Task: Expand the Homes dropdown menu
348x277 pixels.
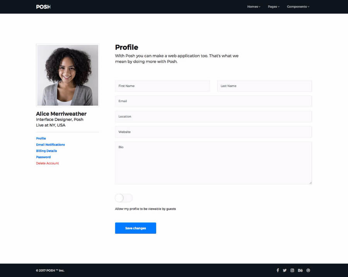Action: click(253, 7)
